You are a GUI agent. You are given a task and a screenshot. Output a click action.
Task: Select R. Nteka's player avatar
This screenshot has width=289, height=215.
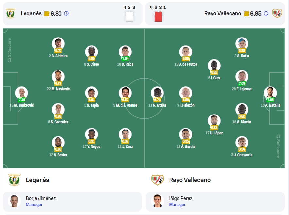tap(157, 93)
